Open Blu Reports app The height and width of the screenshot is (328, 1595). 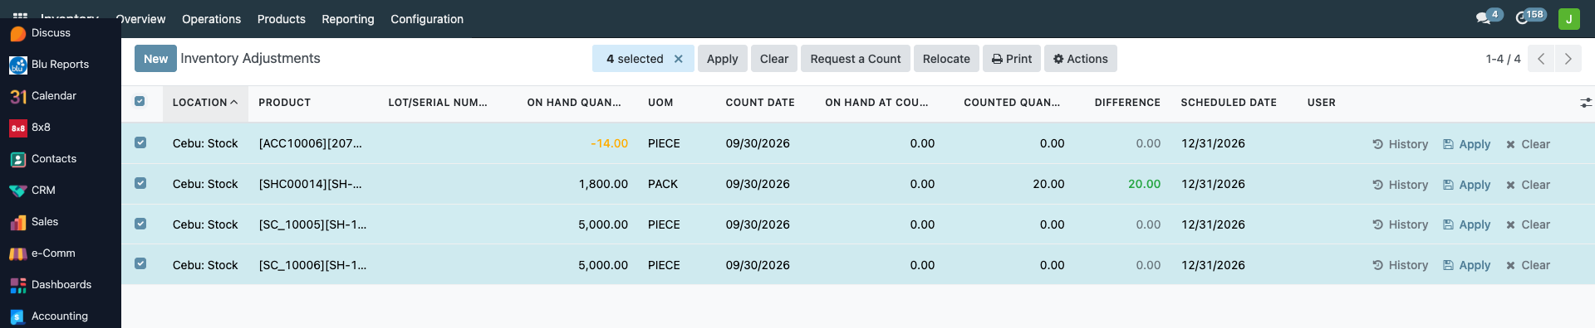click(50, 65)
